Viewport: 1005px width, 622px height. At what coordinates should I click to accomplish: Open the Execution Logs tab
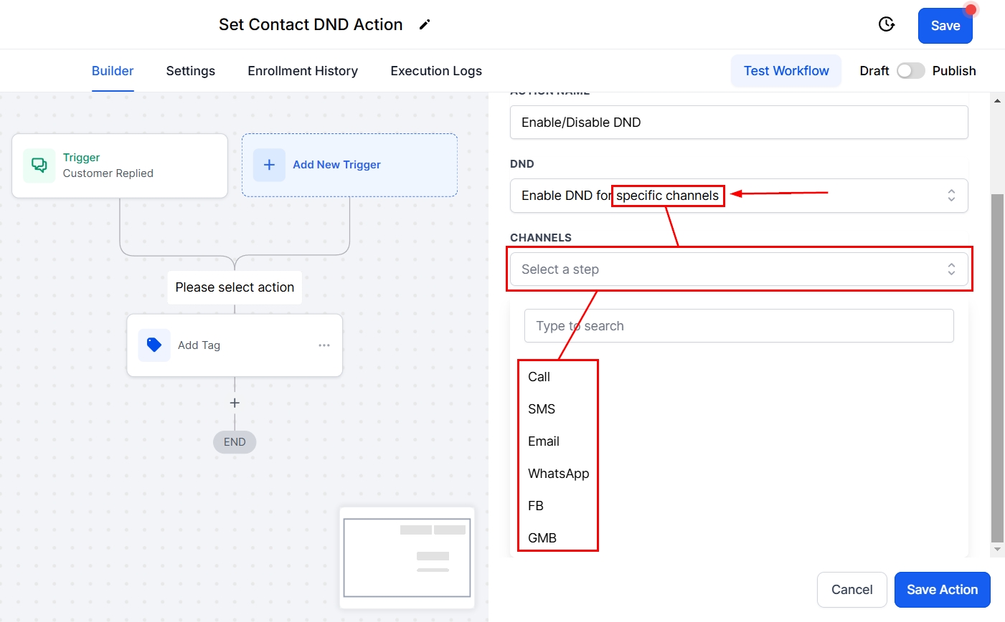click(436, 71)
